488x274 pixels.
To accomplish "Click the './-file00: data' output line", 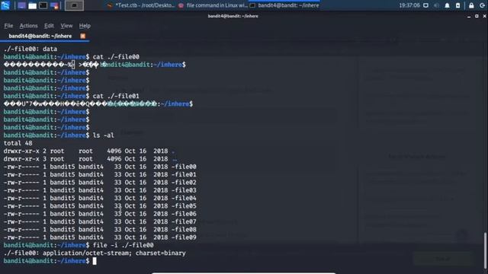I will pos(30,49).
